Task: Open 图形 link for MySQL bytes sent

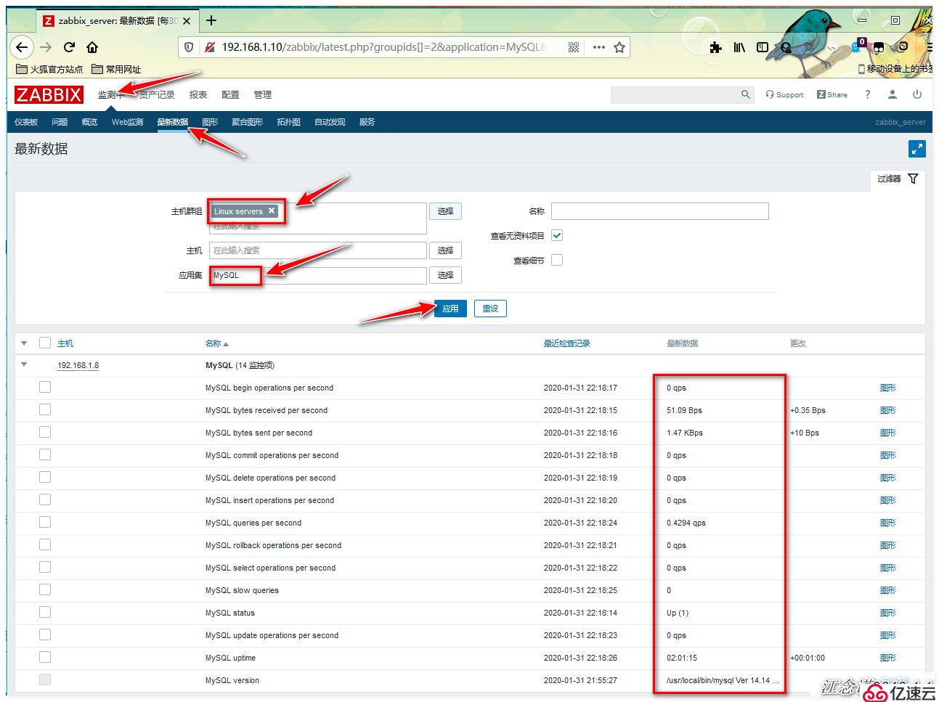Action: [887, 433]
